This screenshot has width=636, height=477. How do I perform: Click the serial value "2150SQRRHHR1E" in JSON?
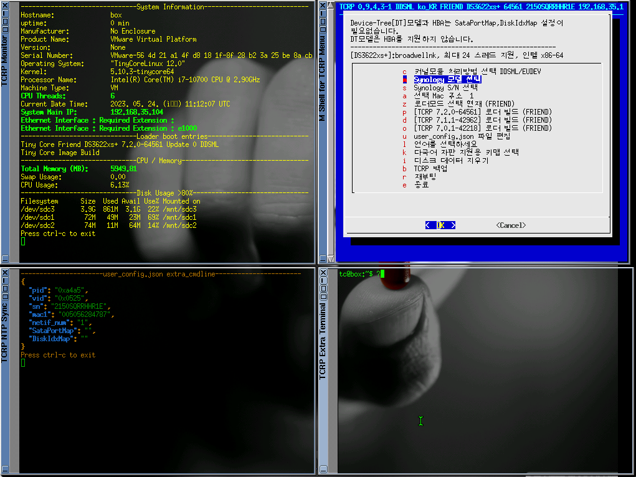(x=79, y=306)
